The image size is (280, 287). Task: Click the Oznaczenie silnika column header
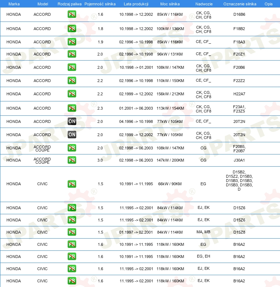240,4
